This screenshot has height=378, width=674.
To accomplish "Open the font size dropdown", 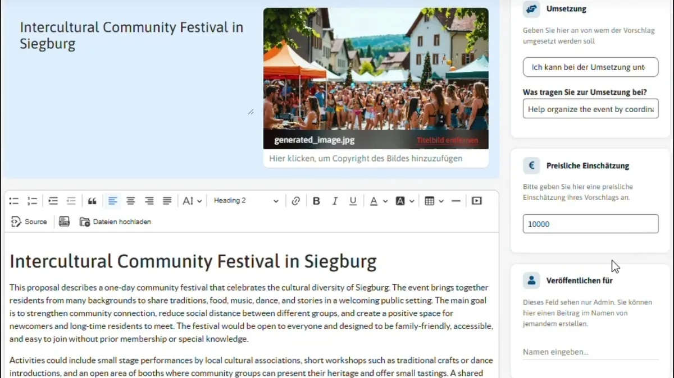I will click(192, 201).
